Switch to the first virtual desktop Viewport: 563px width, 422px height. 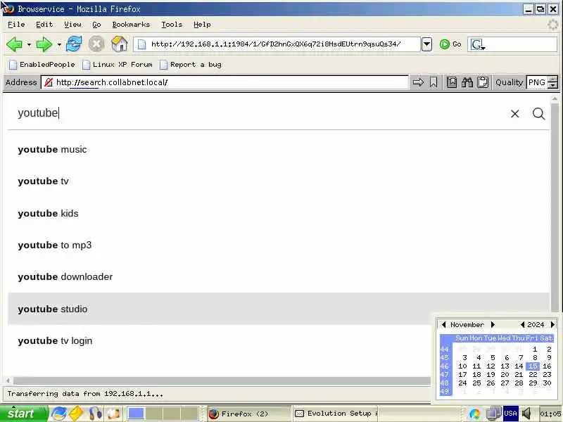136,414
